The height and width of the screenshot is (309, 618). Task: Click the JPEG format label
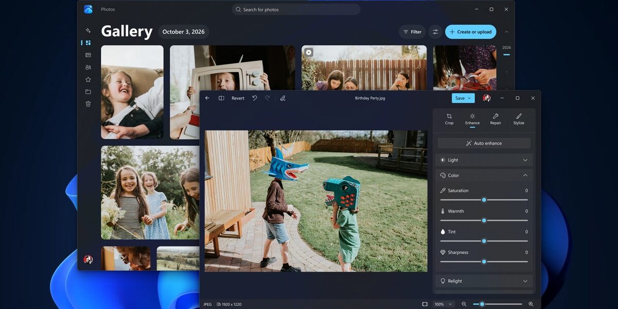point(207,304)
